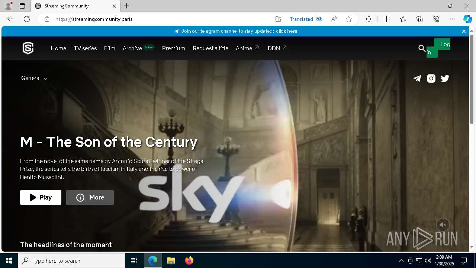This screenshot has width=476, height=268.
Task: Play M - The Son of the Century
Action: point(41,197)
